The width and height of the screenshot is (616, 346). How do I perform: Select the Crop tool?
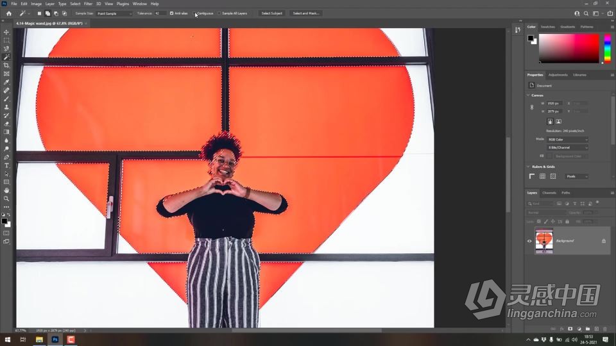point(6,65)
